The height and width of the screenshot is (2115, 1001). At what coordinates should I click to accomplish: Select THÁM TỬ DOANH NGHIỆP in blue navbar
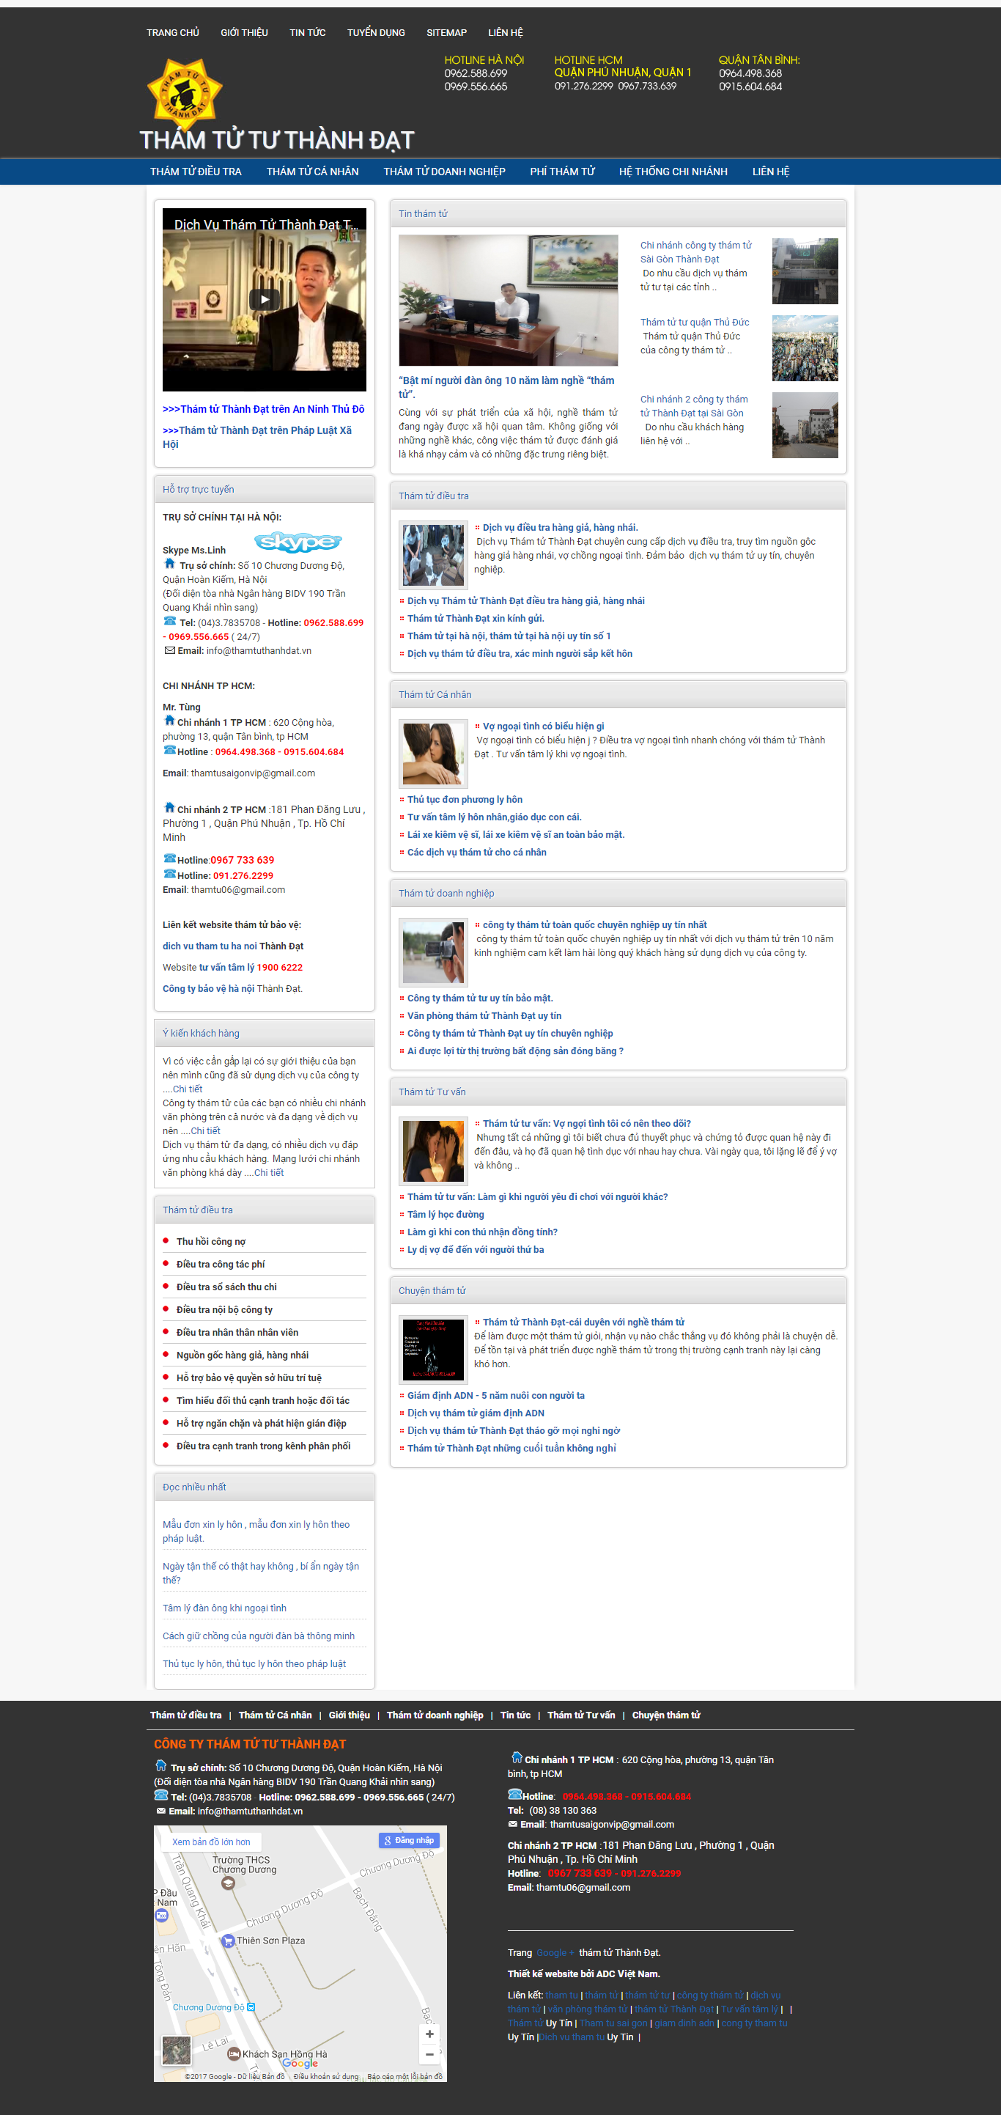click(444, 172)
